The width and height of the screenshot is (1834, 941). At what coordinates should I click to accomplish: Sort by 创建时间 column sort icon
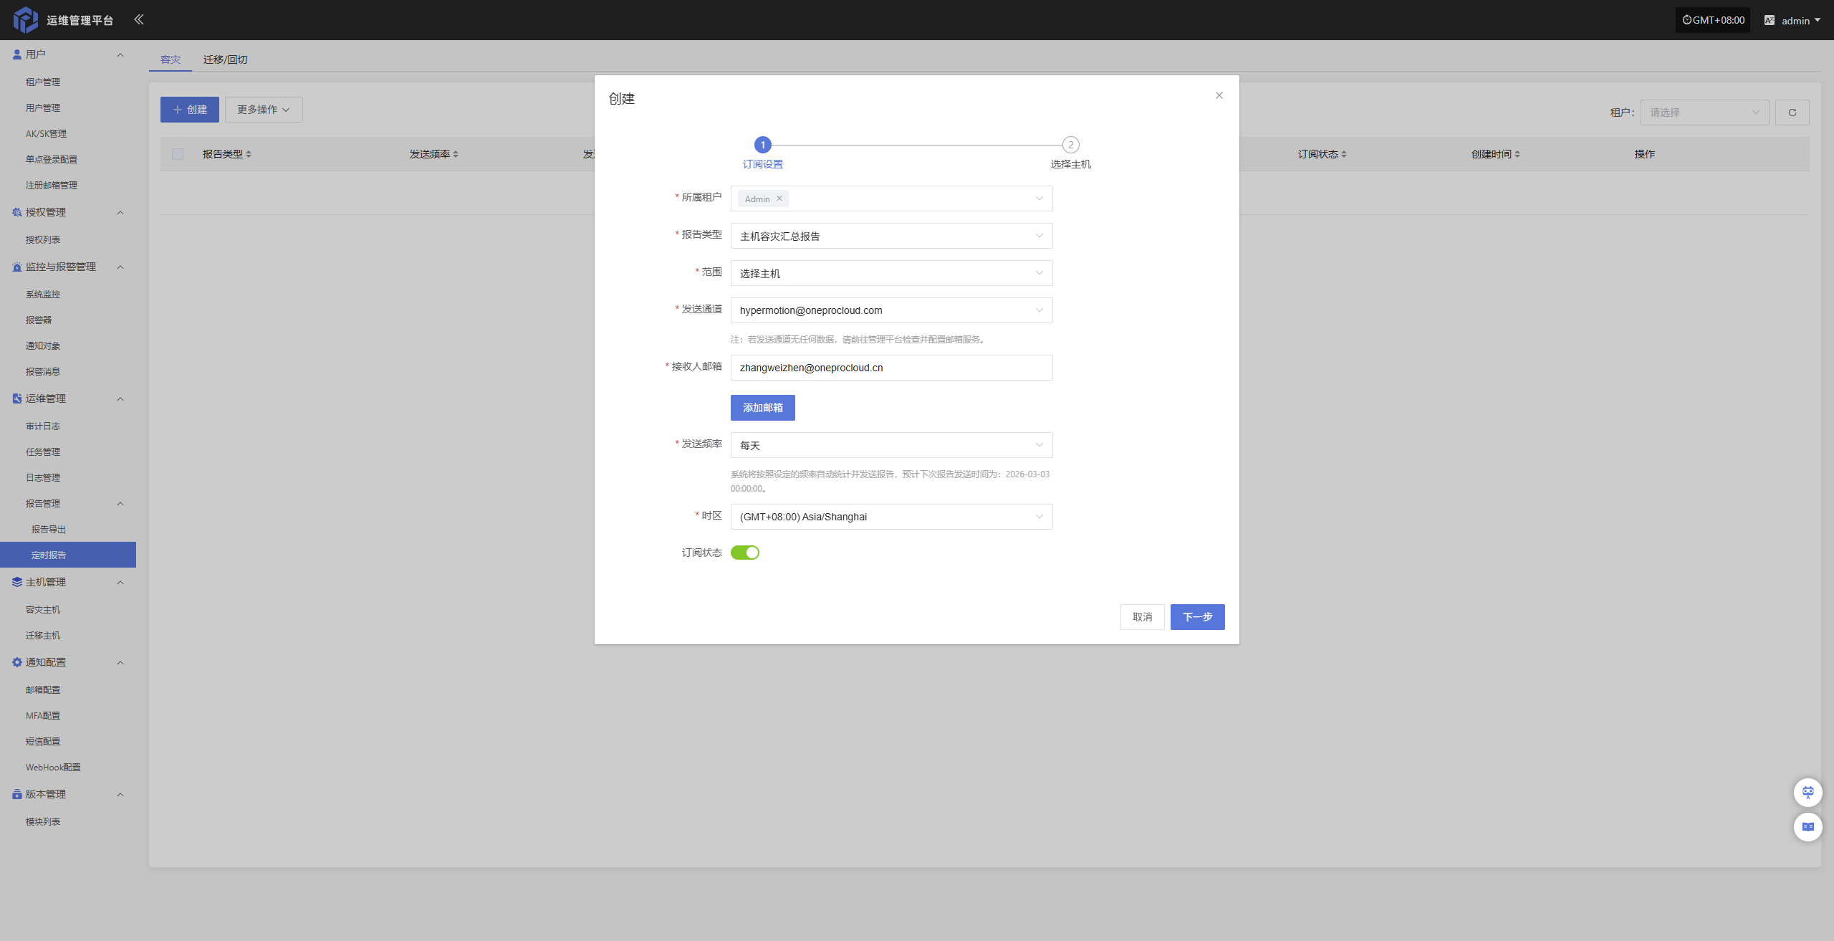[x=1517, y=154]
